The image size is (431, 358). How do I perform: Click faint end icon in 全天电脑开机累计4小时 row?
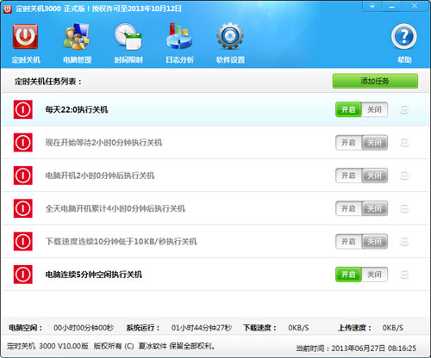tap(404, 208)
